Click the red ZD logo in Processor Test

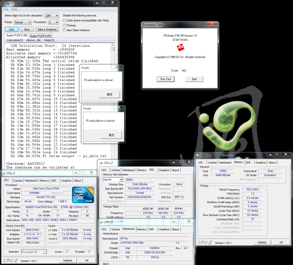pos(180,48)
